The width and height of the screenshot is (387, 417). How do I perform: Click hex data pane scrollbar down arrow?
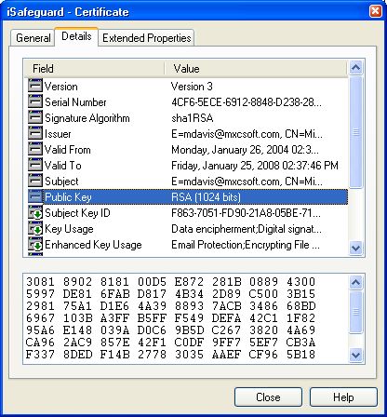click(x=355, y=355)
